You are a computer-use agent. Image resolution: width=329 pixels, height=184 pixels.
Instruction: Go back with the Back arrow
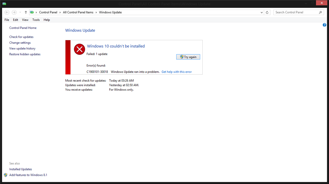pyautogui.click(x=7, y=13)
